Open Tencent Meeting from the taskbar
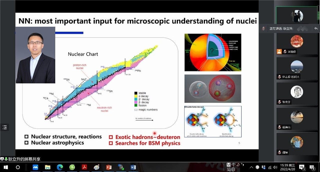The height and width of the screenshot is (172, 320). [x=35, y=167]
